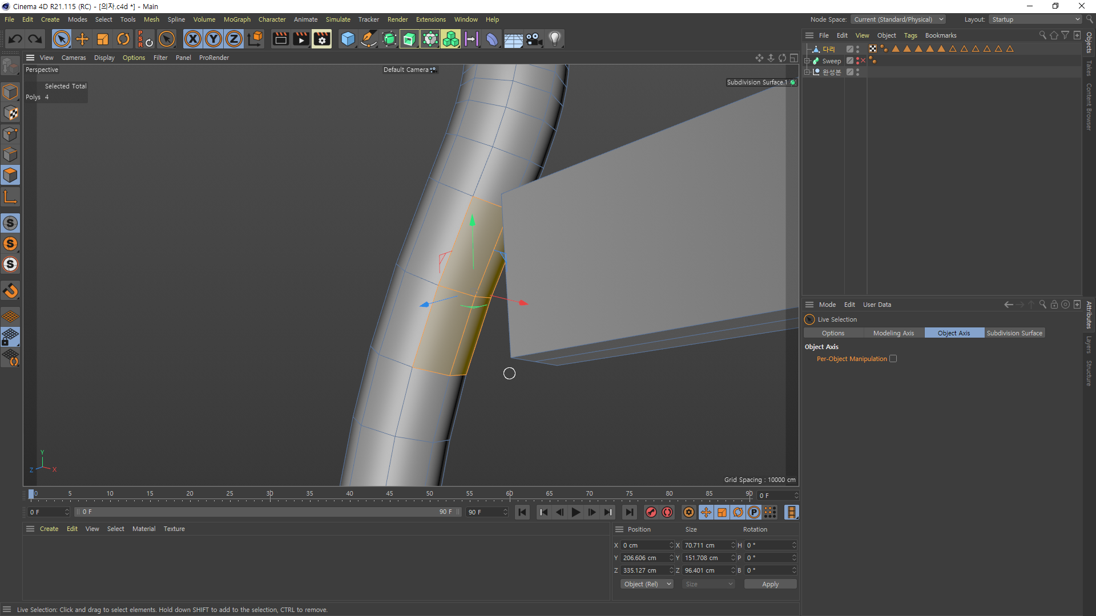Open the MoGraph menu
1096x616 pixels.
[237, 19]
